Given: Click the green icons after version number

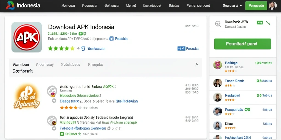Looking at the screenshot, I should (83, 33).
